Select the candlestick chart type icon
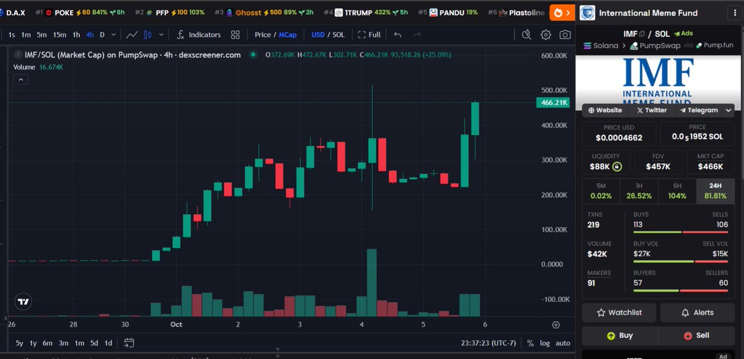The image size is (744, 359). (149, 35)
